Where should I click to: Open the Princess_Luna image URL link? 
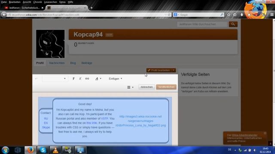tap(141, 121)
